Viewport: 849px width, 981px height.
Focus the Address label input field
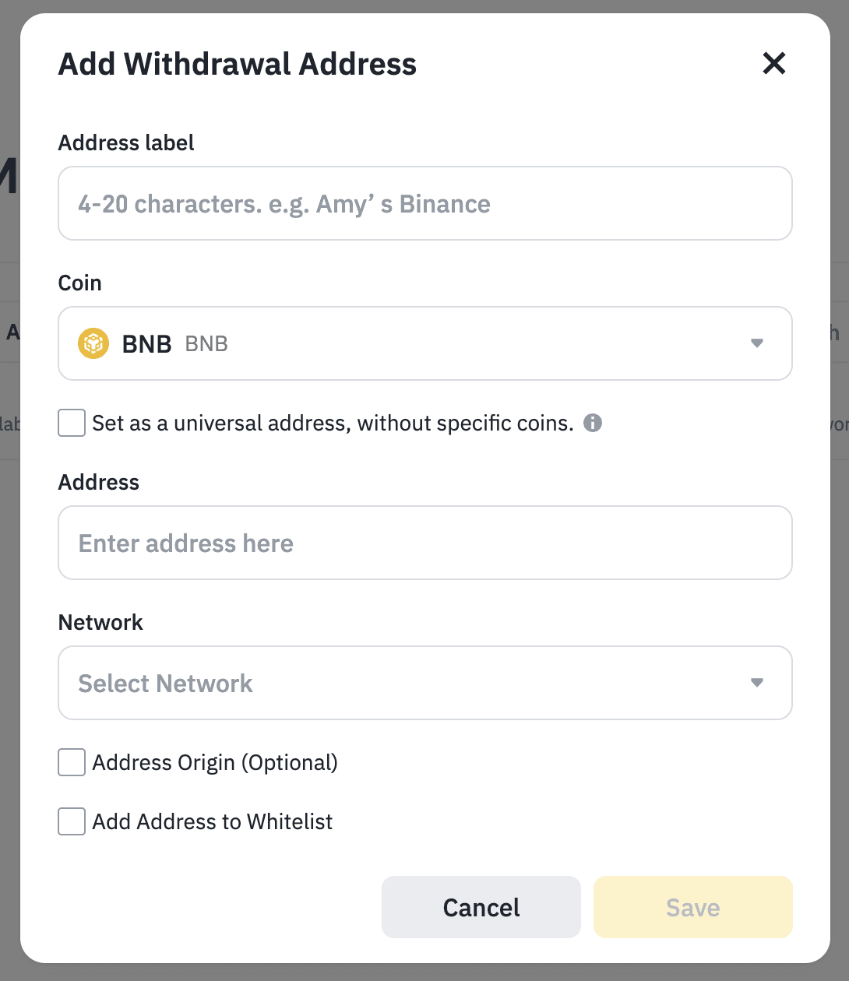tap(424, 204)
